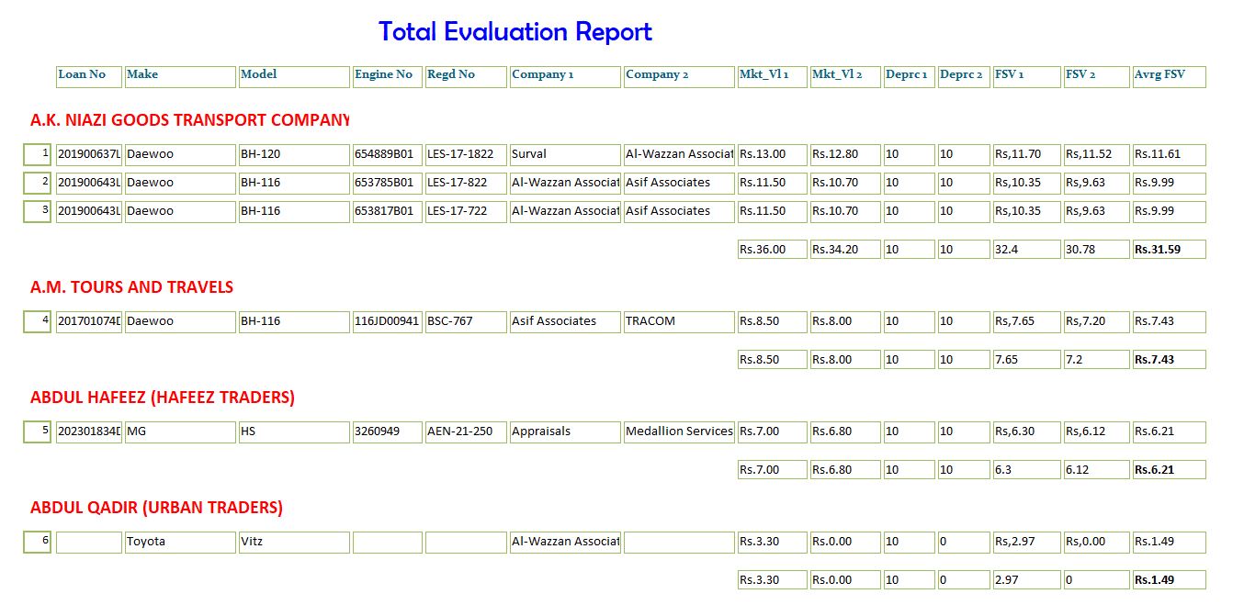The width and height of the screenshot is (1244, 605).
Task: Click the Avrg FSV column header
Action: [x=1168, y=76]
